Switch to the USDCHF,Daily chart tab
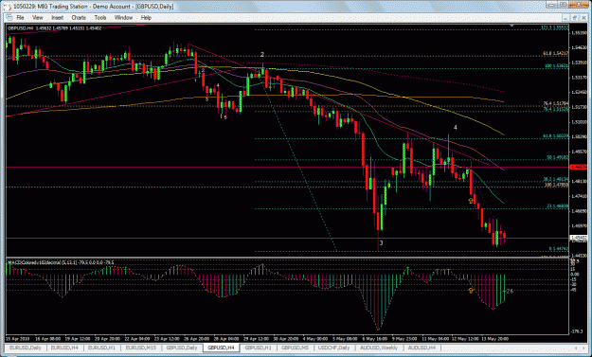 point(333,348)
